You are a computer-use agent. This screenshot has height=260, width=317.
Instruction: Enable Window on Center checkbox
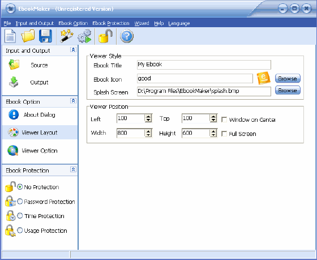click(x=224, y=120)
